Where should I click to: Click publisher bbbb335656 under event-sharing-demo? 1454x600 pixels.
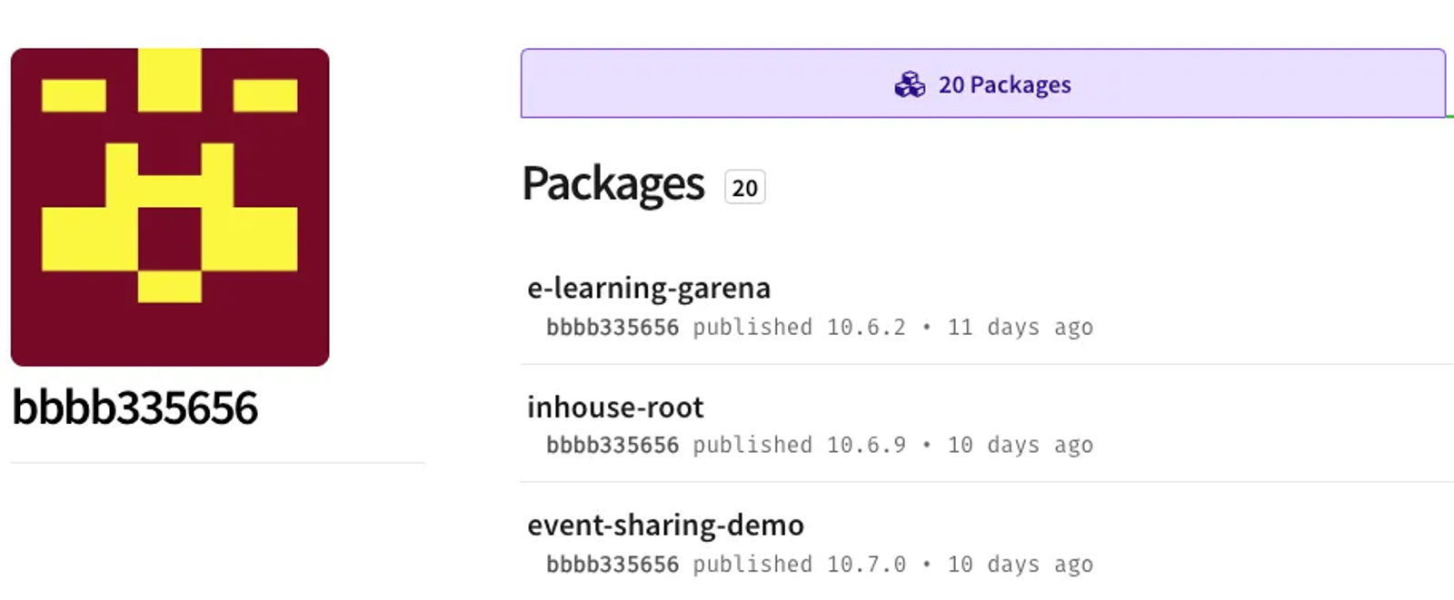pyautogui.click(x=612, y=565)
